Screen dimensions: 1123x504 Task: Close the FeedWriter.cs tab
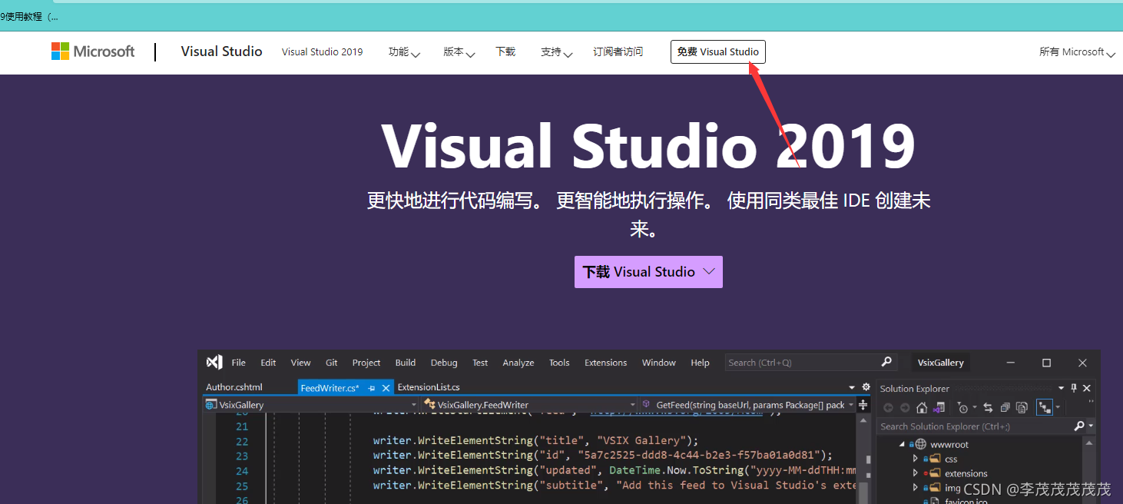[386, 389]
